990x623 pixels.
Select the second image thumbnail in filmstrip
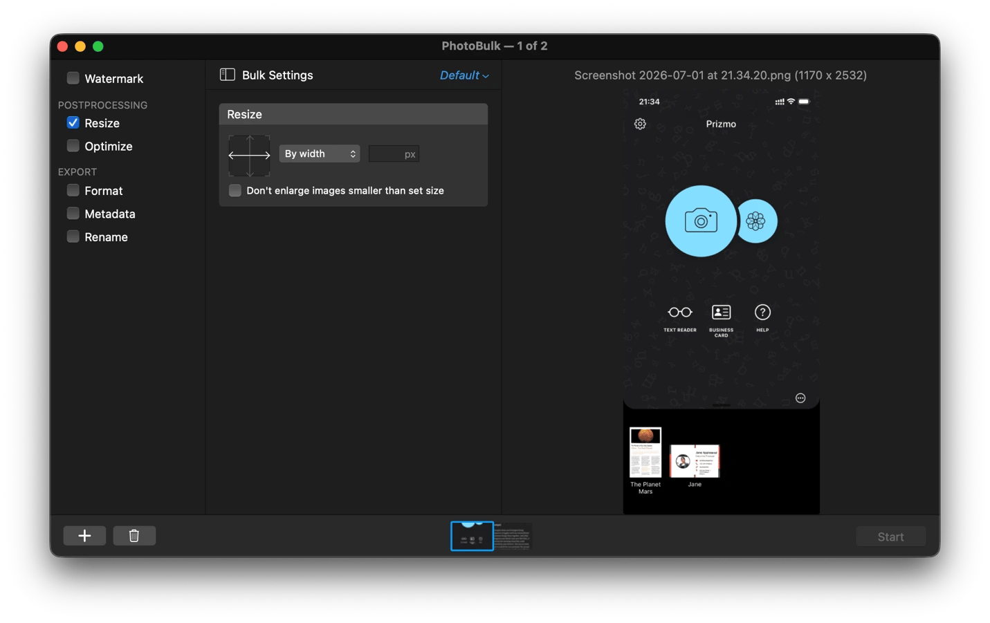(x=513, y=536)
